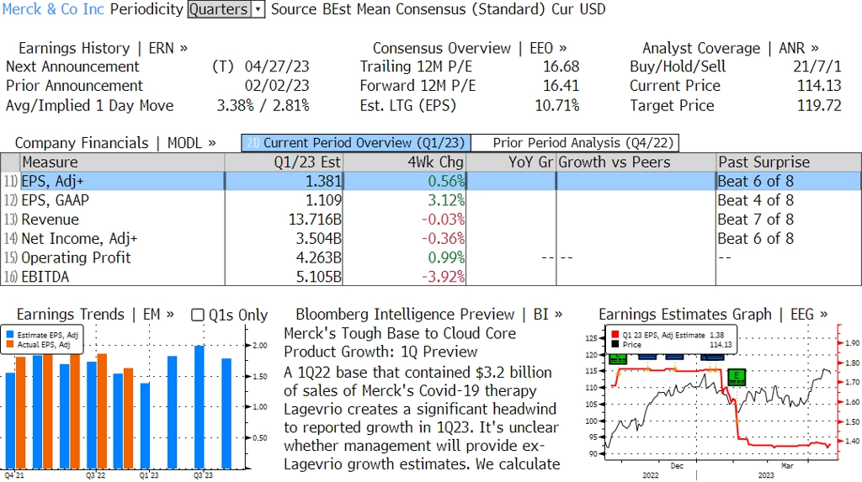
Task: Click the black Price legend swatch
Action: tap(615, 345)
